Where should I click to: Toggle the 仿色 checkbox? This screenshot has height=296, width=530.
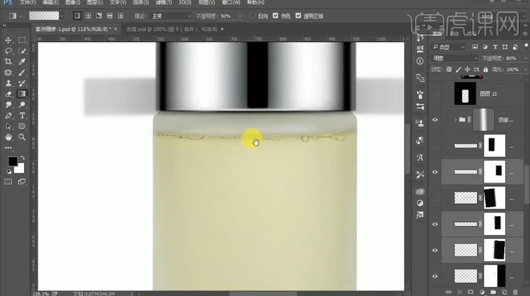click(276, 16)
